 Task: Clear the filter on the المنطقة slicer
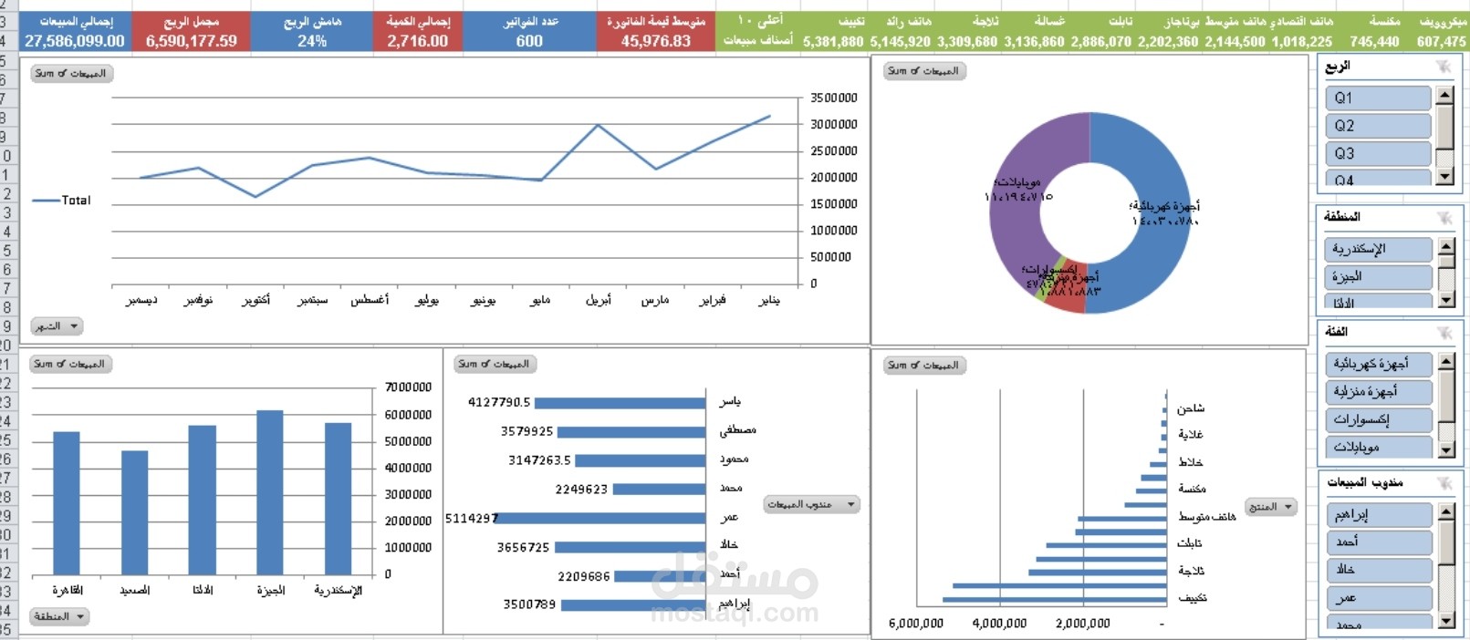(1443, 217)
